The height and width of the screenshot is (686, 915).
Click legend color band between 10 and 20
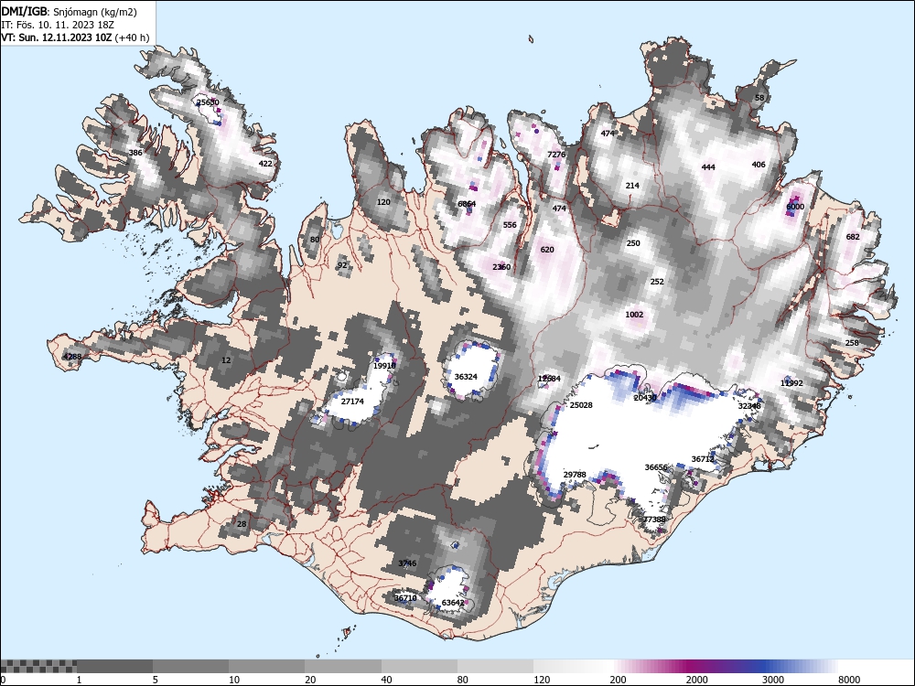266,666
